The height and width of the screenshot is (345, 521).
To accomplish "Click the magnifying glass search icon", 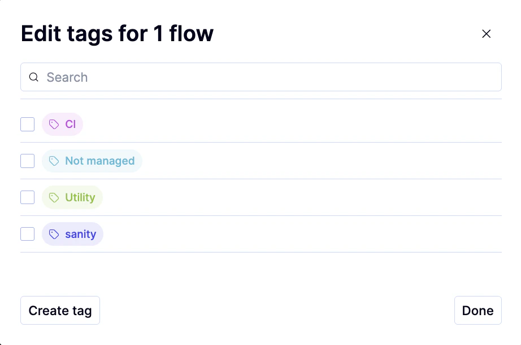I will [x=34, y=77].
